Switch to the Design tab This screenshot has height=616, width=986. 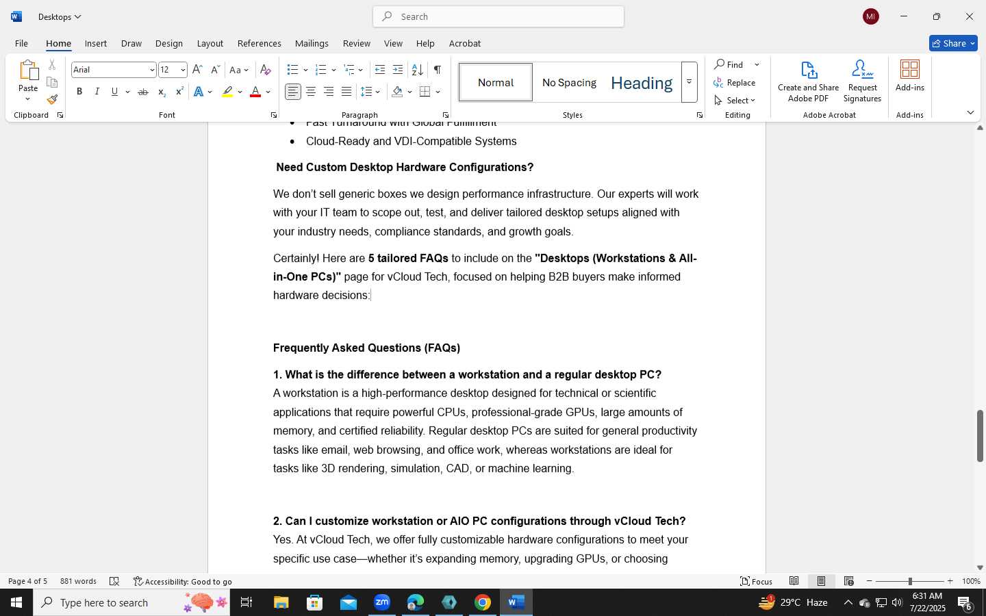coord(168,43)
